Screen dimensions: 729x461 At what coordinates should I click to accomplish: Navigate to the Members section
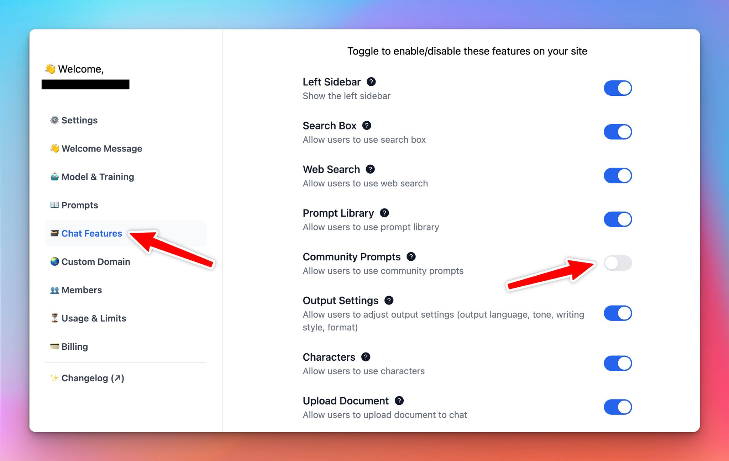pos(82,290)
